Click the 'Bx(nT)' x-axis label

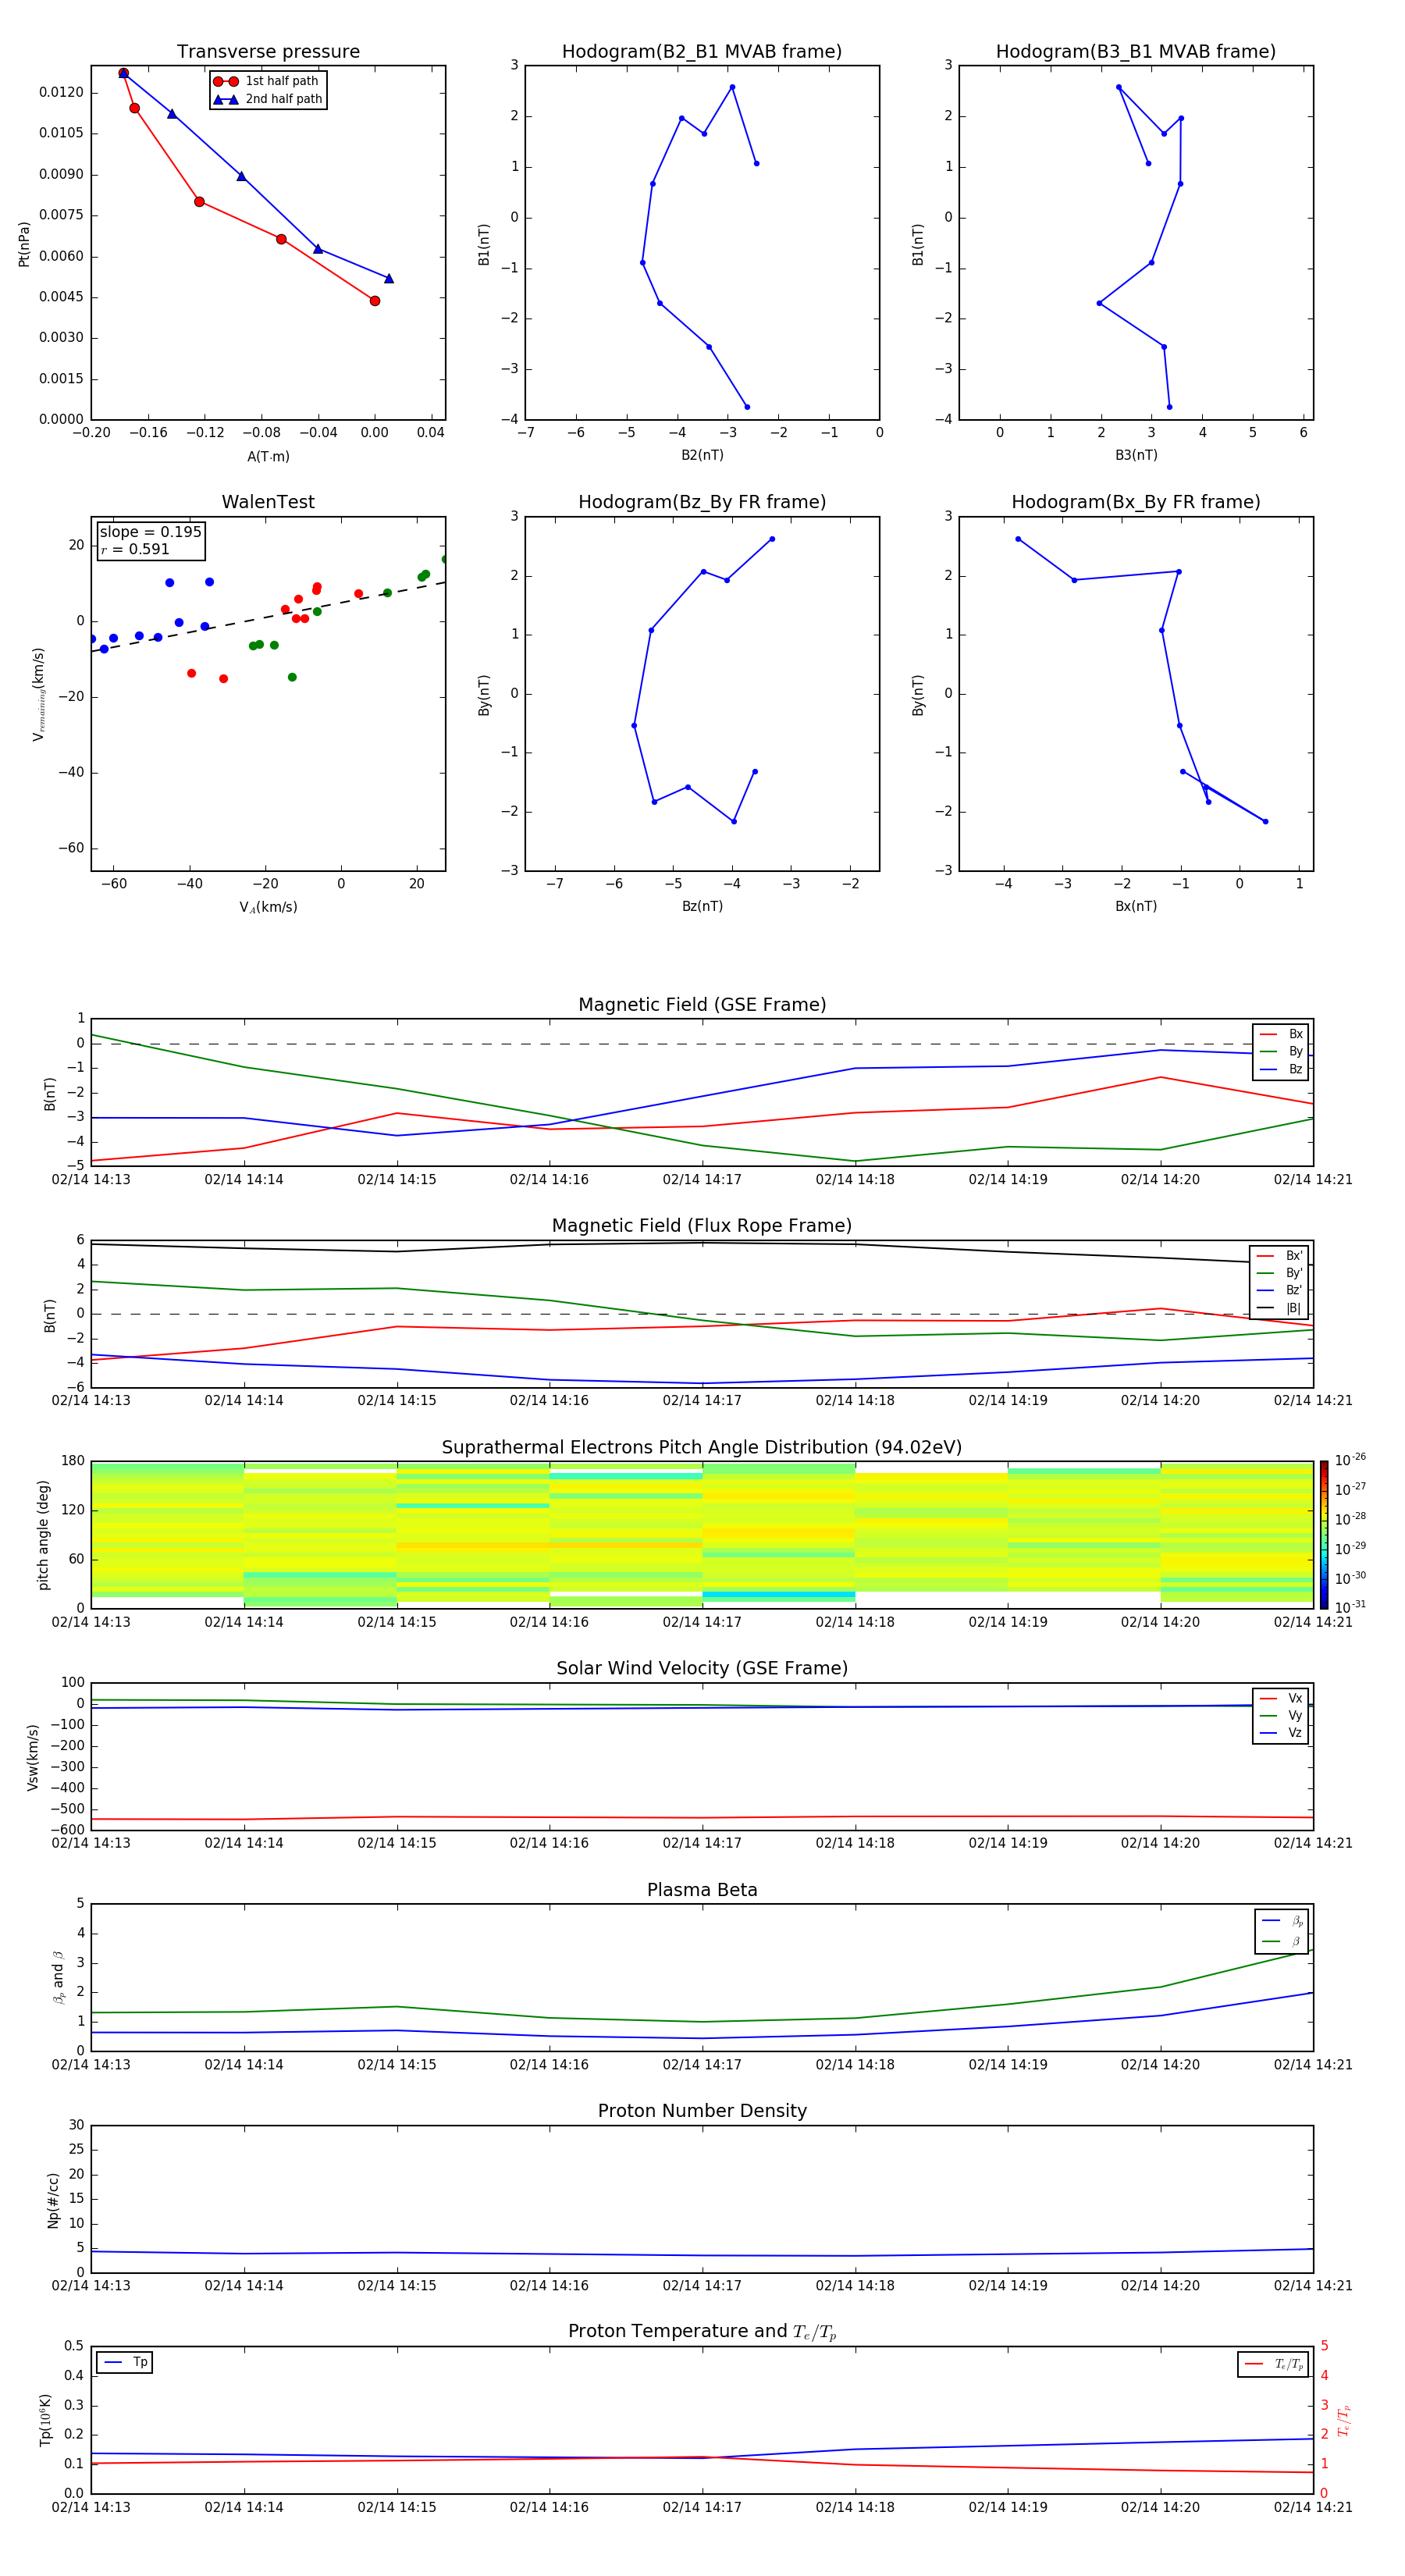click(x=1136, y=906)
